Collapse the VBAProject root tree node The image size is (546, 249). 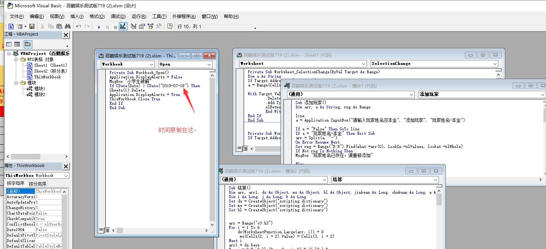click(x=9, y=53)
